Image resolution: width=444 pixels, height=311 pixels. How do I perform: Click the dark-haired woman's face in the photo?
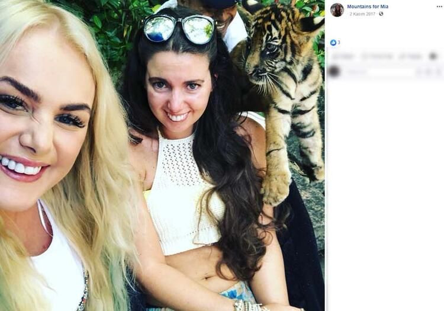(x=178, y=94)
